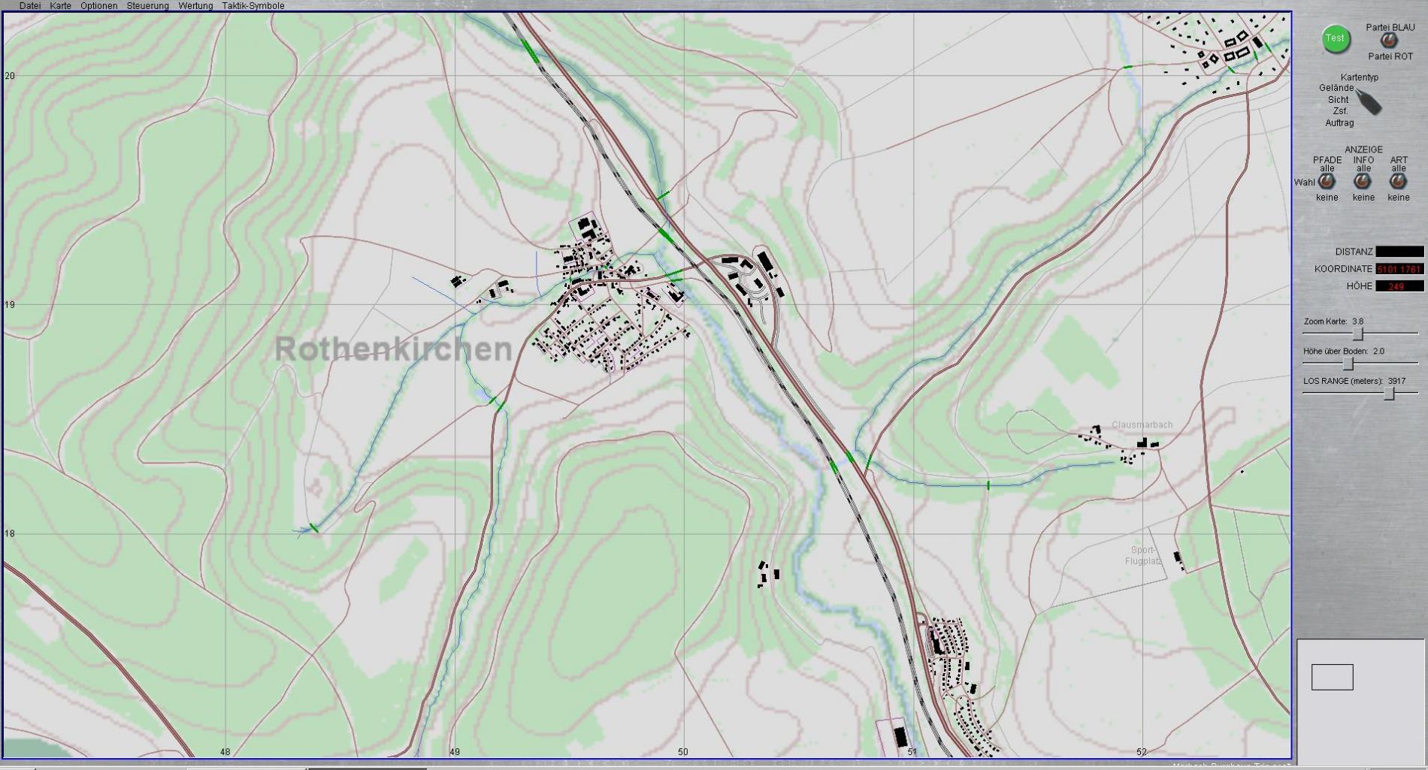Click the Zoom Karte slider handle
Viewport: 1428px width, 770px height.
click(x=1358, y=334)
